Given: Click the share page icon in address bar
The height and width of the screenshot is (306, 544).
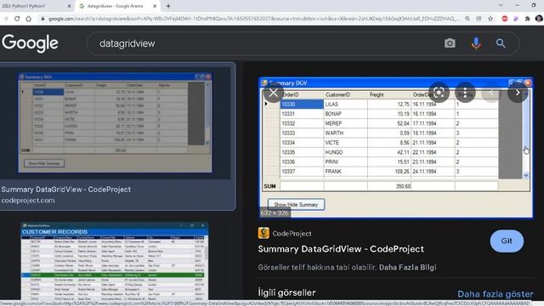Looking at the screenshot, I should pyautogui.click(x=479, y=19).
